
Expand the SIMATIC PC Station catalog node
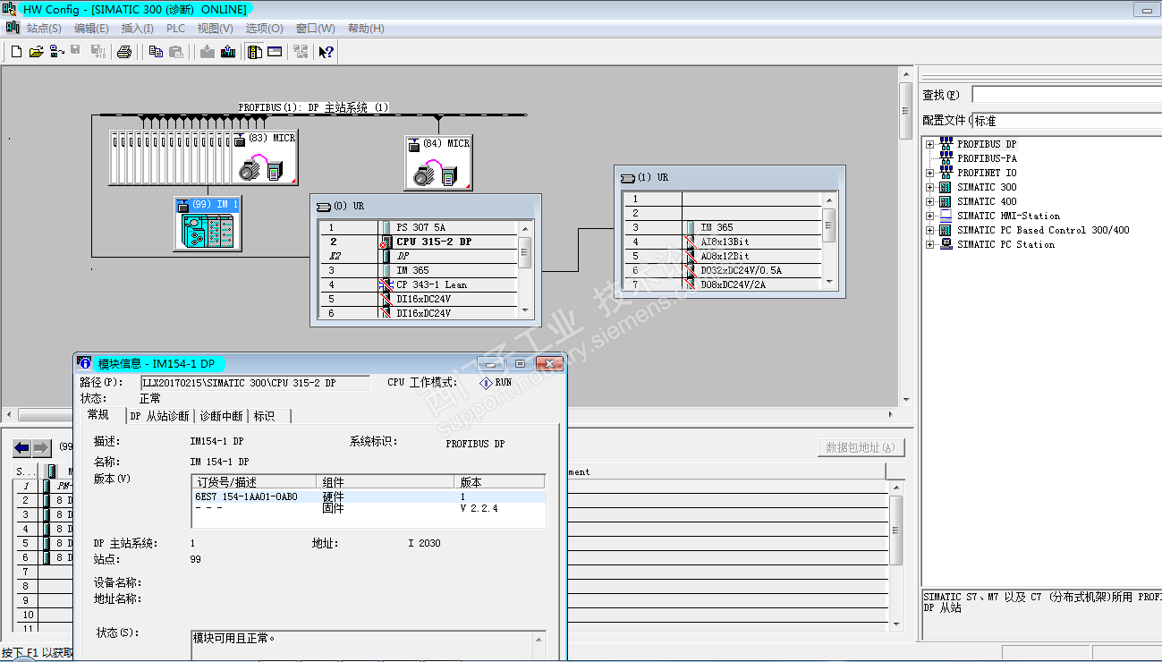(x=930, y=244)
